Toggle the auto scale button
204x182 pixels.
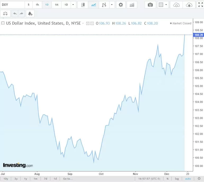click(188, 179)
